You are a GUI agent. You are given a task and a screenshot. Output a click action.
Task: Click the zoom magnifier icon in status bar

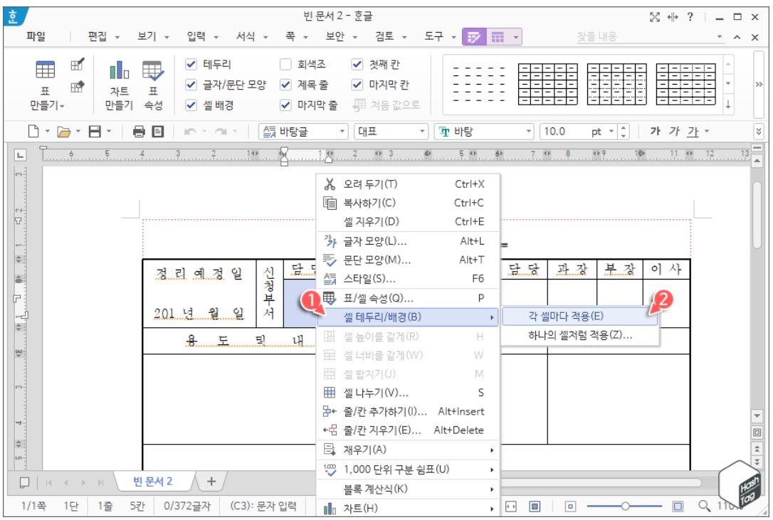coord(705,506)
